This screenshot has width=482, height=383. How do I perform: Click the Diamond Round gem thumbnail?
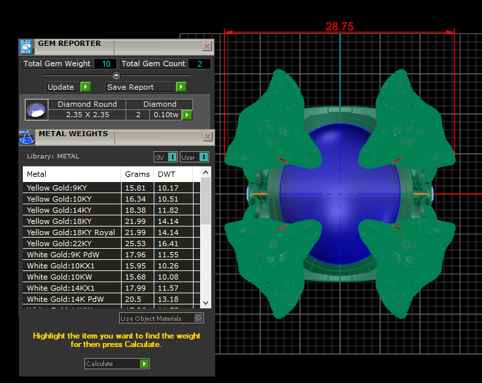point(37,110)
